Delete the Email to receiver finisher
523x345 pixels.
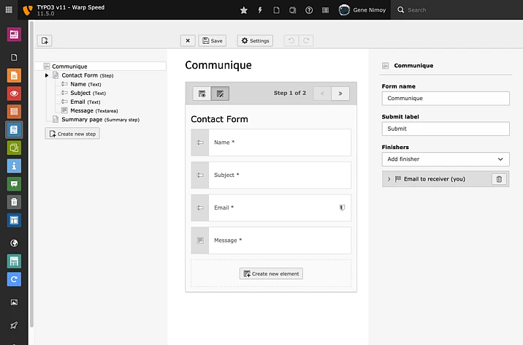498,179
